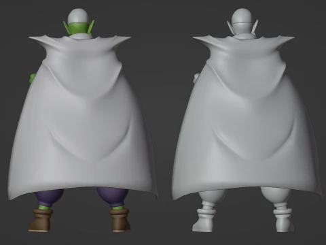Image resolution: width=326 pixels, height=245 pixels.
Task: Click the colored model's left purple pant leg
Action: 49,196
